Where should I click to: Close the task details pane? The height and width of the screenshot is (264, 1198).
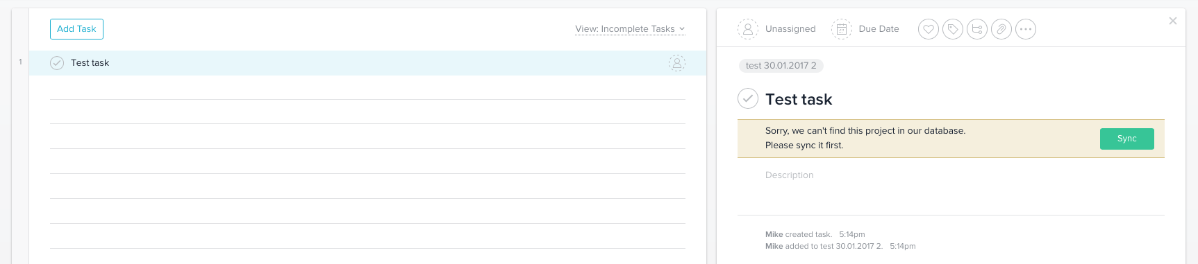[1173, 21]
